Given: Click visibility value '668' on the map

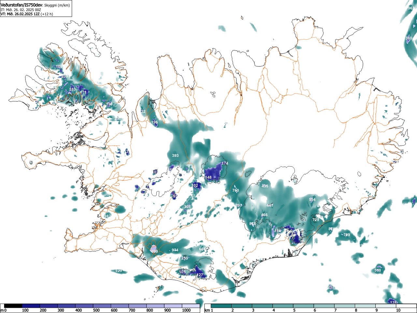Looking at the screenshot, I should click(x=202, y=249).
